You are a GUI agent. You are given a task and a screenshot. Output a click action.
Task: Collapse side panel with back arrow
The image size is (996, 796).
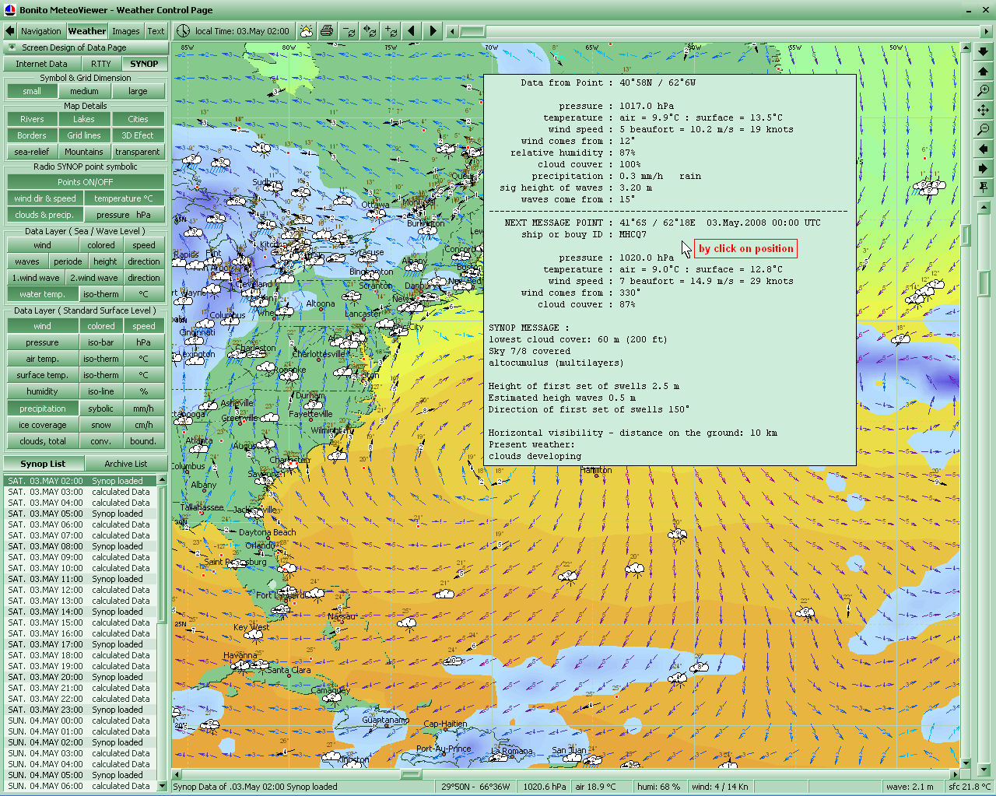(9, 31)
